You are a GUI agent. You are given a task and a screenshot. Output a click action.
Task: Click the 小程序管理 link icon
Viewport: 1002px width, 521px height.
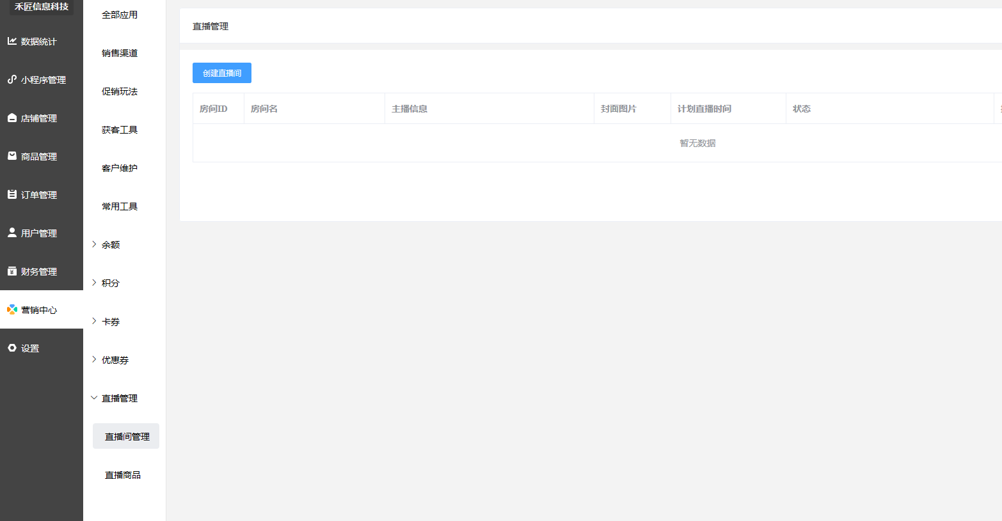[x=12, y=79]
